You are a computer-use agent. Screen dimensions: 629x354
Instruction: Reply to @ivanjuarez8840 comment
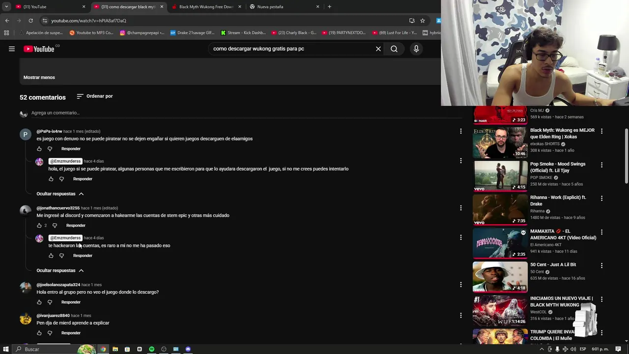click(x=71, y=333)
